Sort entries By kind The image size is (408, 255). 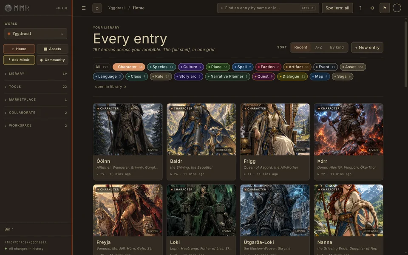[x=337, y=47]
